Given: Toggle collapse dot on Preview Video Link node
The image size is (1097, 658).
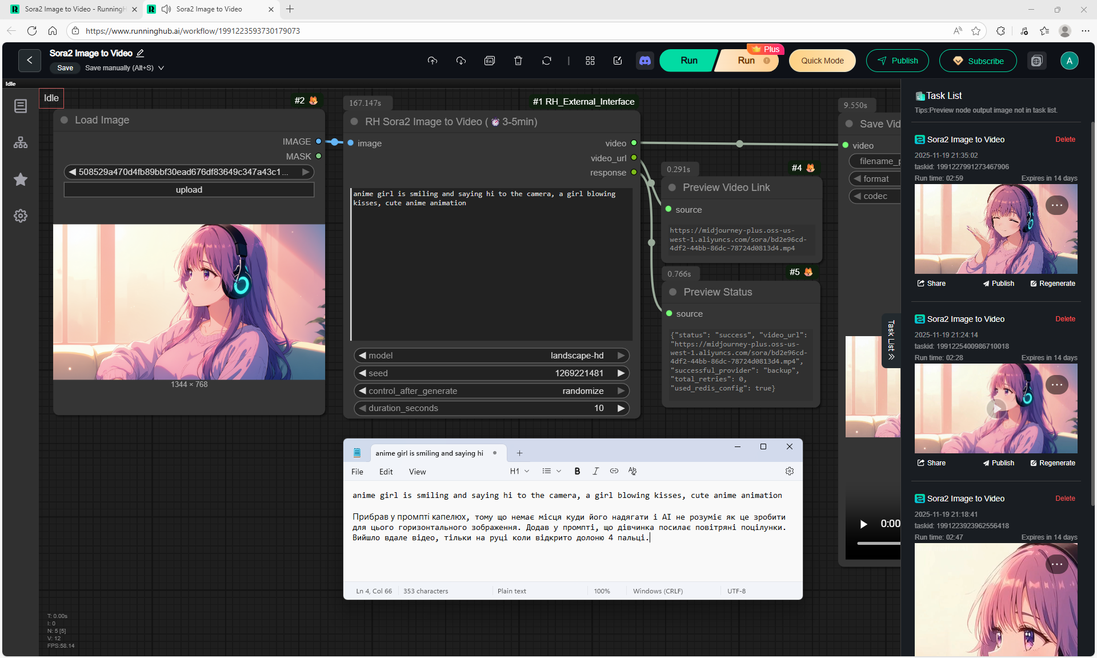Looking at the screenshot, I should [672, 188].
